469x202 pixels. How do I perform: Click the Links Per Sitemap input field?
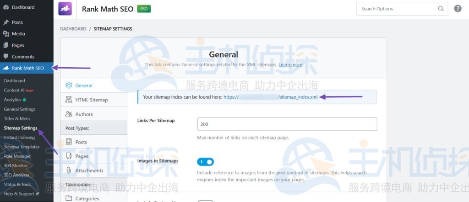(x=287, y=124)
